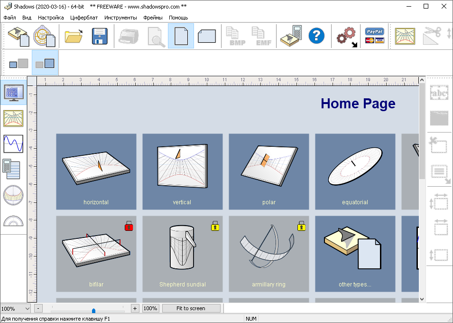
Task: Toggle the highlighted frame arrangement button in second toolbar
Action: click(45, 63)
